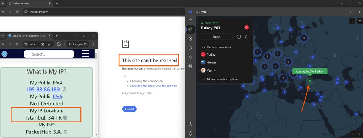This screenshot has width=363, height=138.
Task: Open the IPv6 link
Action: click(58, 96)
